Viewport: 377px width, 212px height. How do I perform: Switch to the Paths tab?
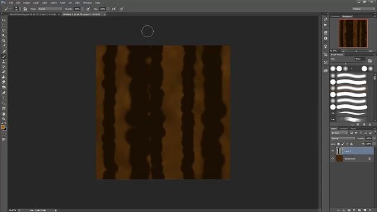353,128
